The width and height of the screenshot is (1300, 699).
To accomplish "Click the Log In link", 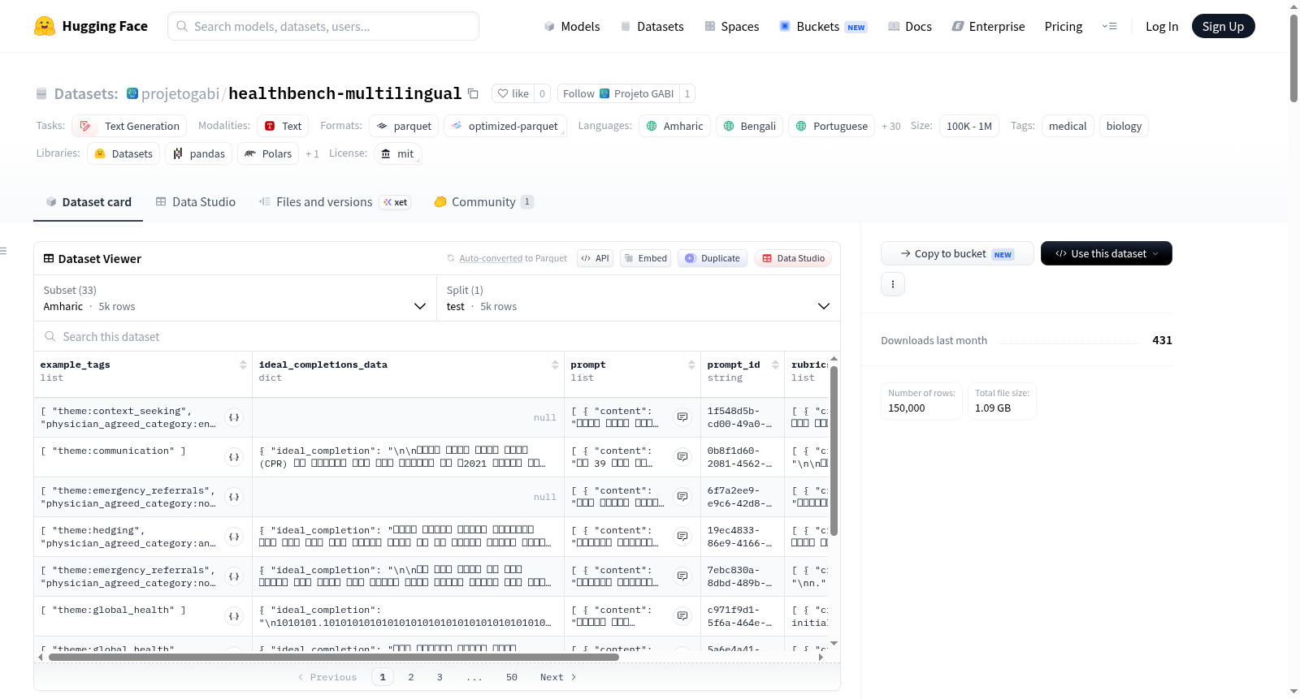I will coord(1162,26).
